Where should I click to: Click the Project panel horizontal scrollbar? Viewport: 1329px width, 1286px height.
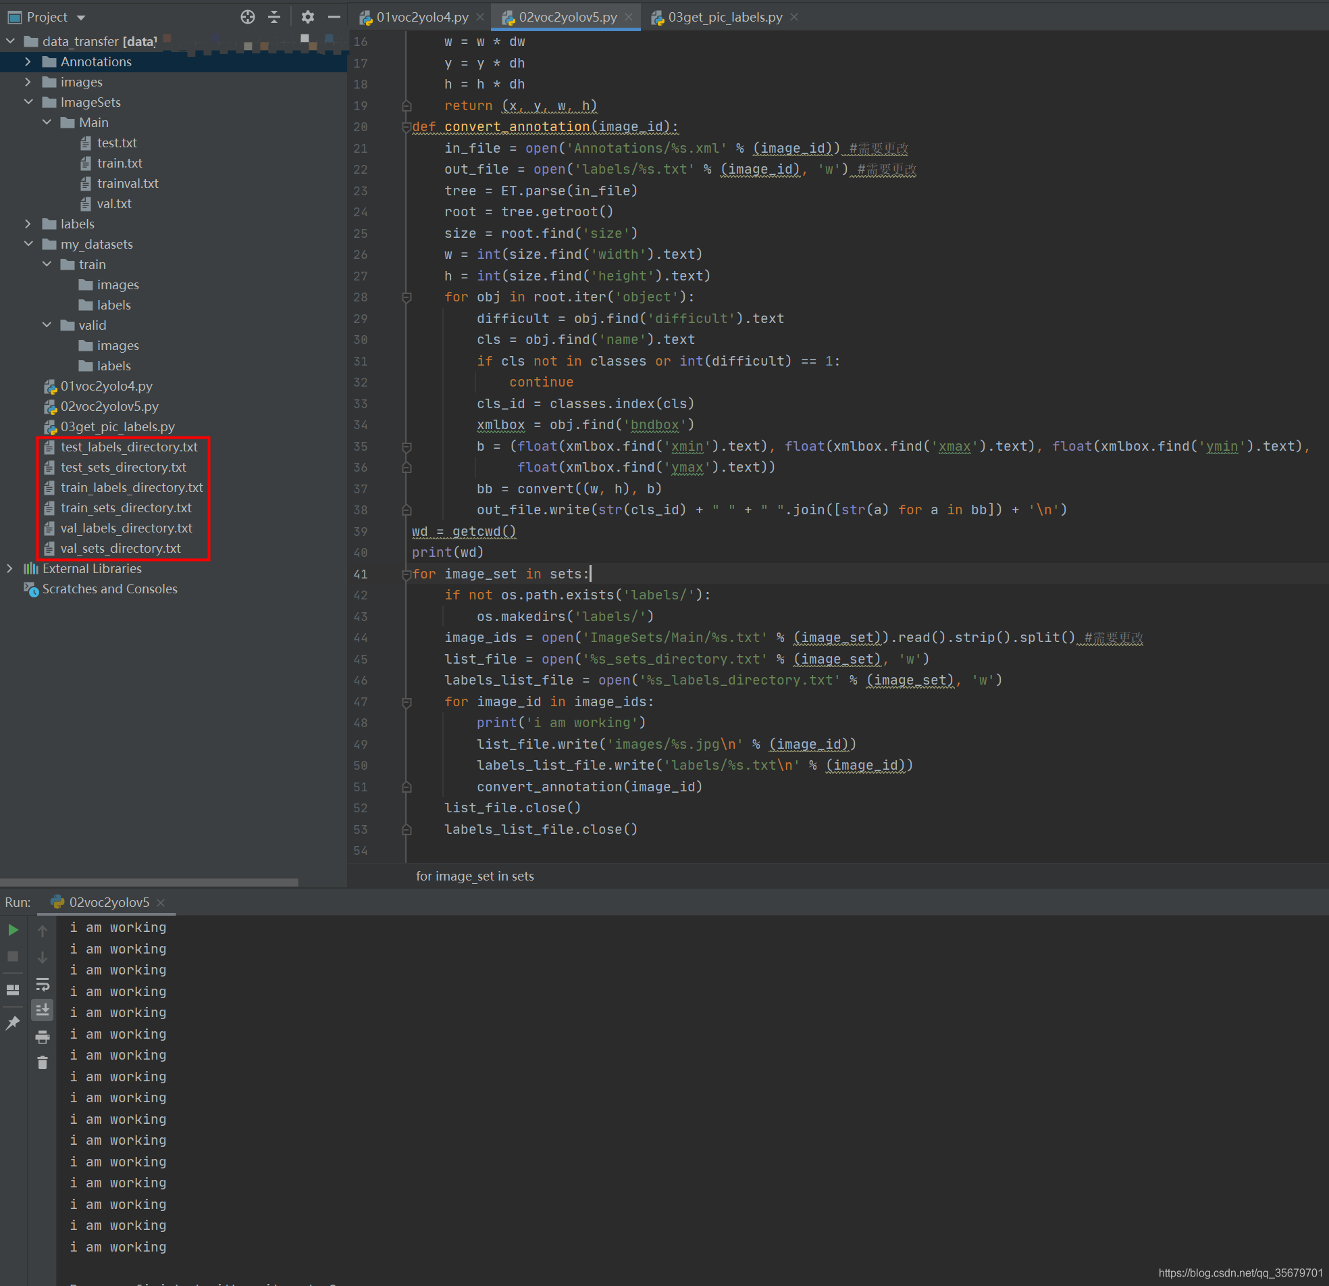[149, 882]
